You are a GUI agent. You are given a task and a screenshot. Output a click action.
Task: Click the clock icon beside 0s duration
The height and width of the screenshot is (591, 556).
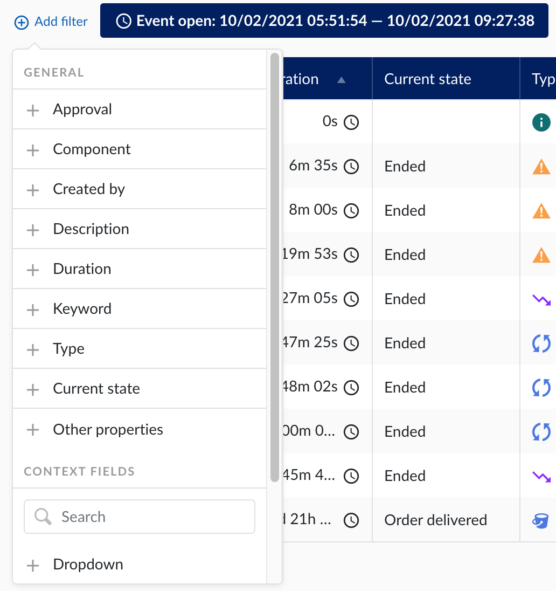tap(351, 122)
